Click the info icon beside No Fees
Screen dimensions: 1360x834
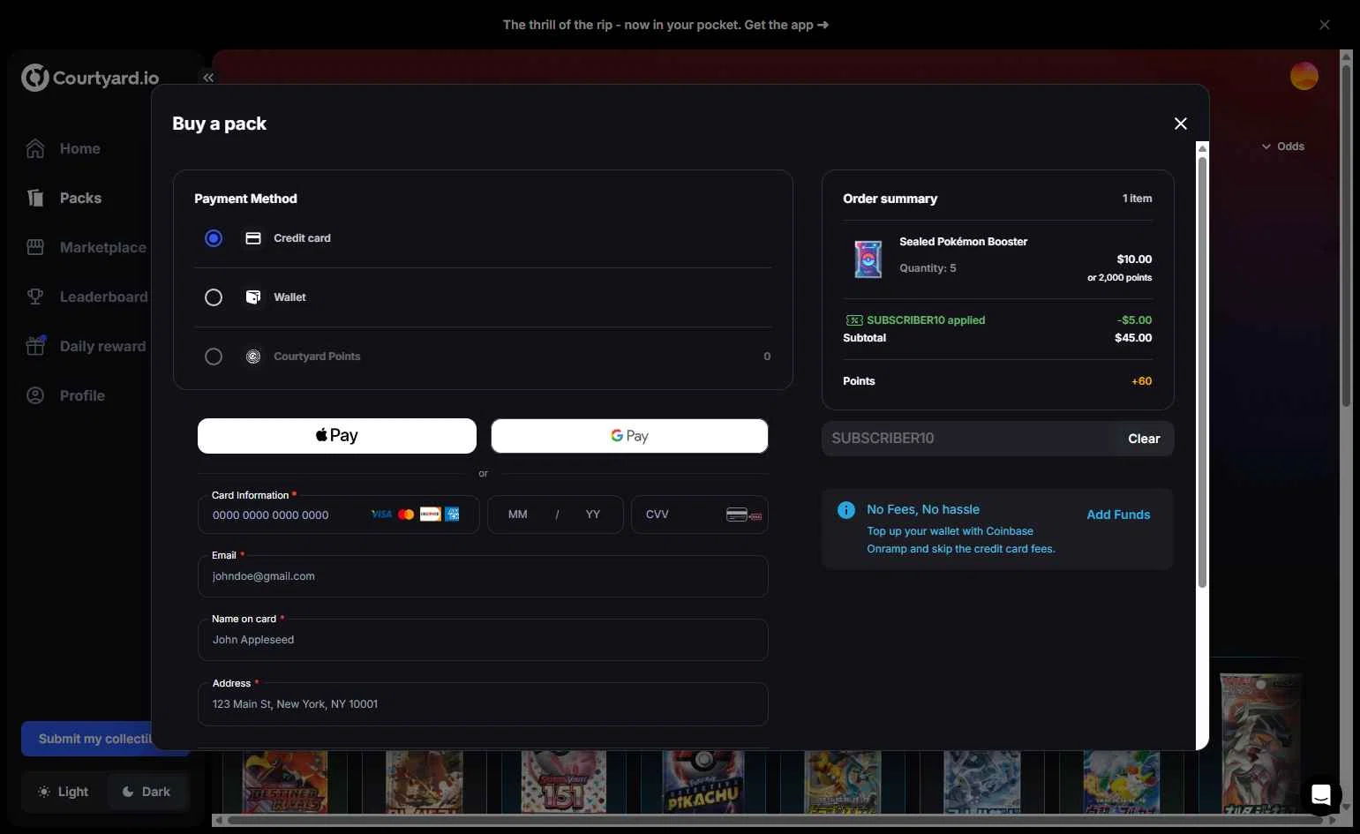pyautogui.click(x=846, y=510)
